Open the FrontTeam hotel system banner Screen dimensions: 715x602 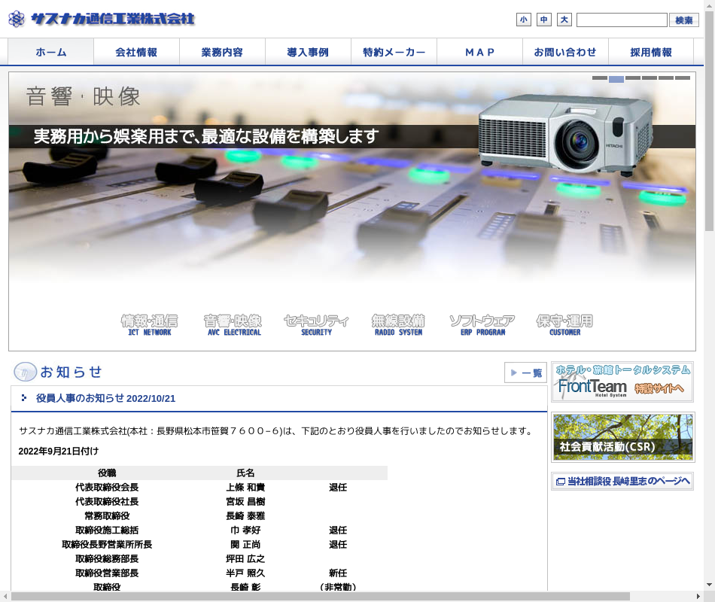[622, 382]
